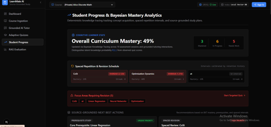Click the trend icon beside the page heading
271x127 pixels.
point(69,15)
